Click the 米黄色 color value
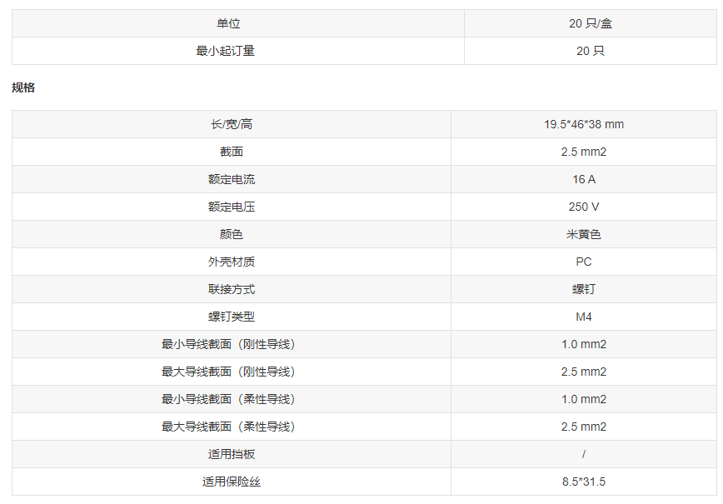723x504 pixels. tap(583, 234)
